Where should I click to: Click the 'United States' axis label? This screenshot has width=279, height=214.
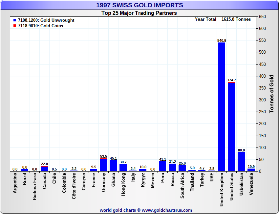point(231,187)
